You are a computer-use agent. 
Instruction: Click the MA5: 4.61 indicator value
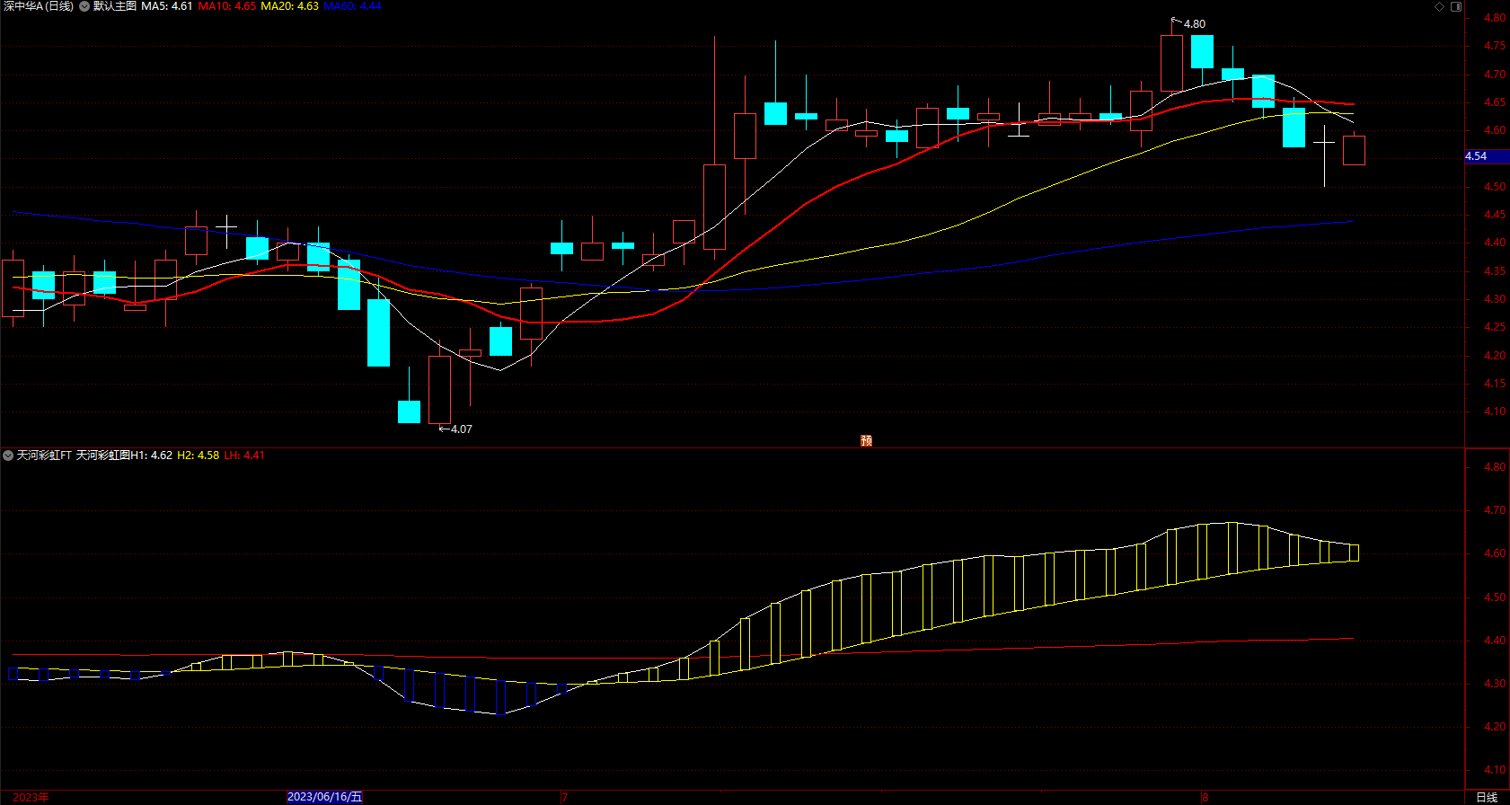[167, 6]
